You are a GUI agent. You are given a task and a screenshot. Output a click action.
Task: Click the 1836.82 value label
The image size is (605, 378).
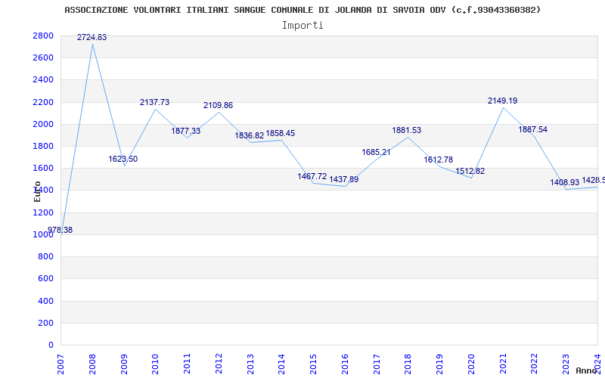pyautogui.click(x=250, y=135)
